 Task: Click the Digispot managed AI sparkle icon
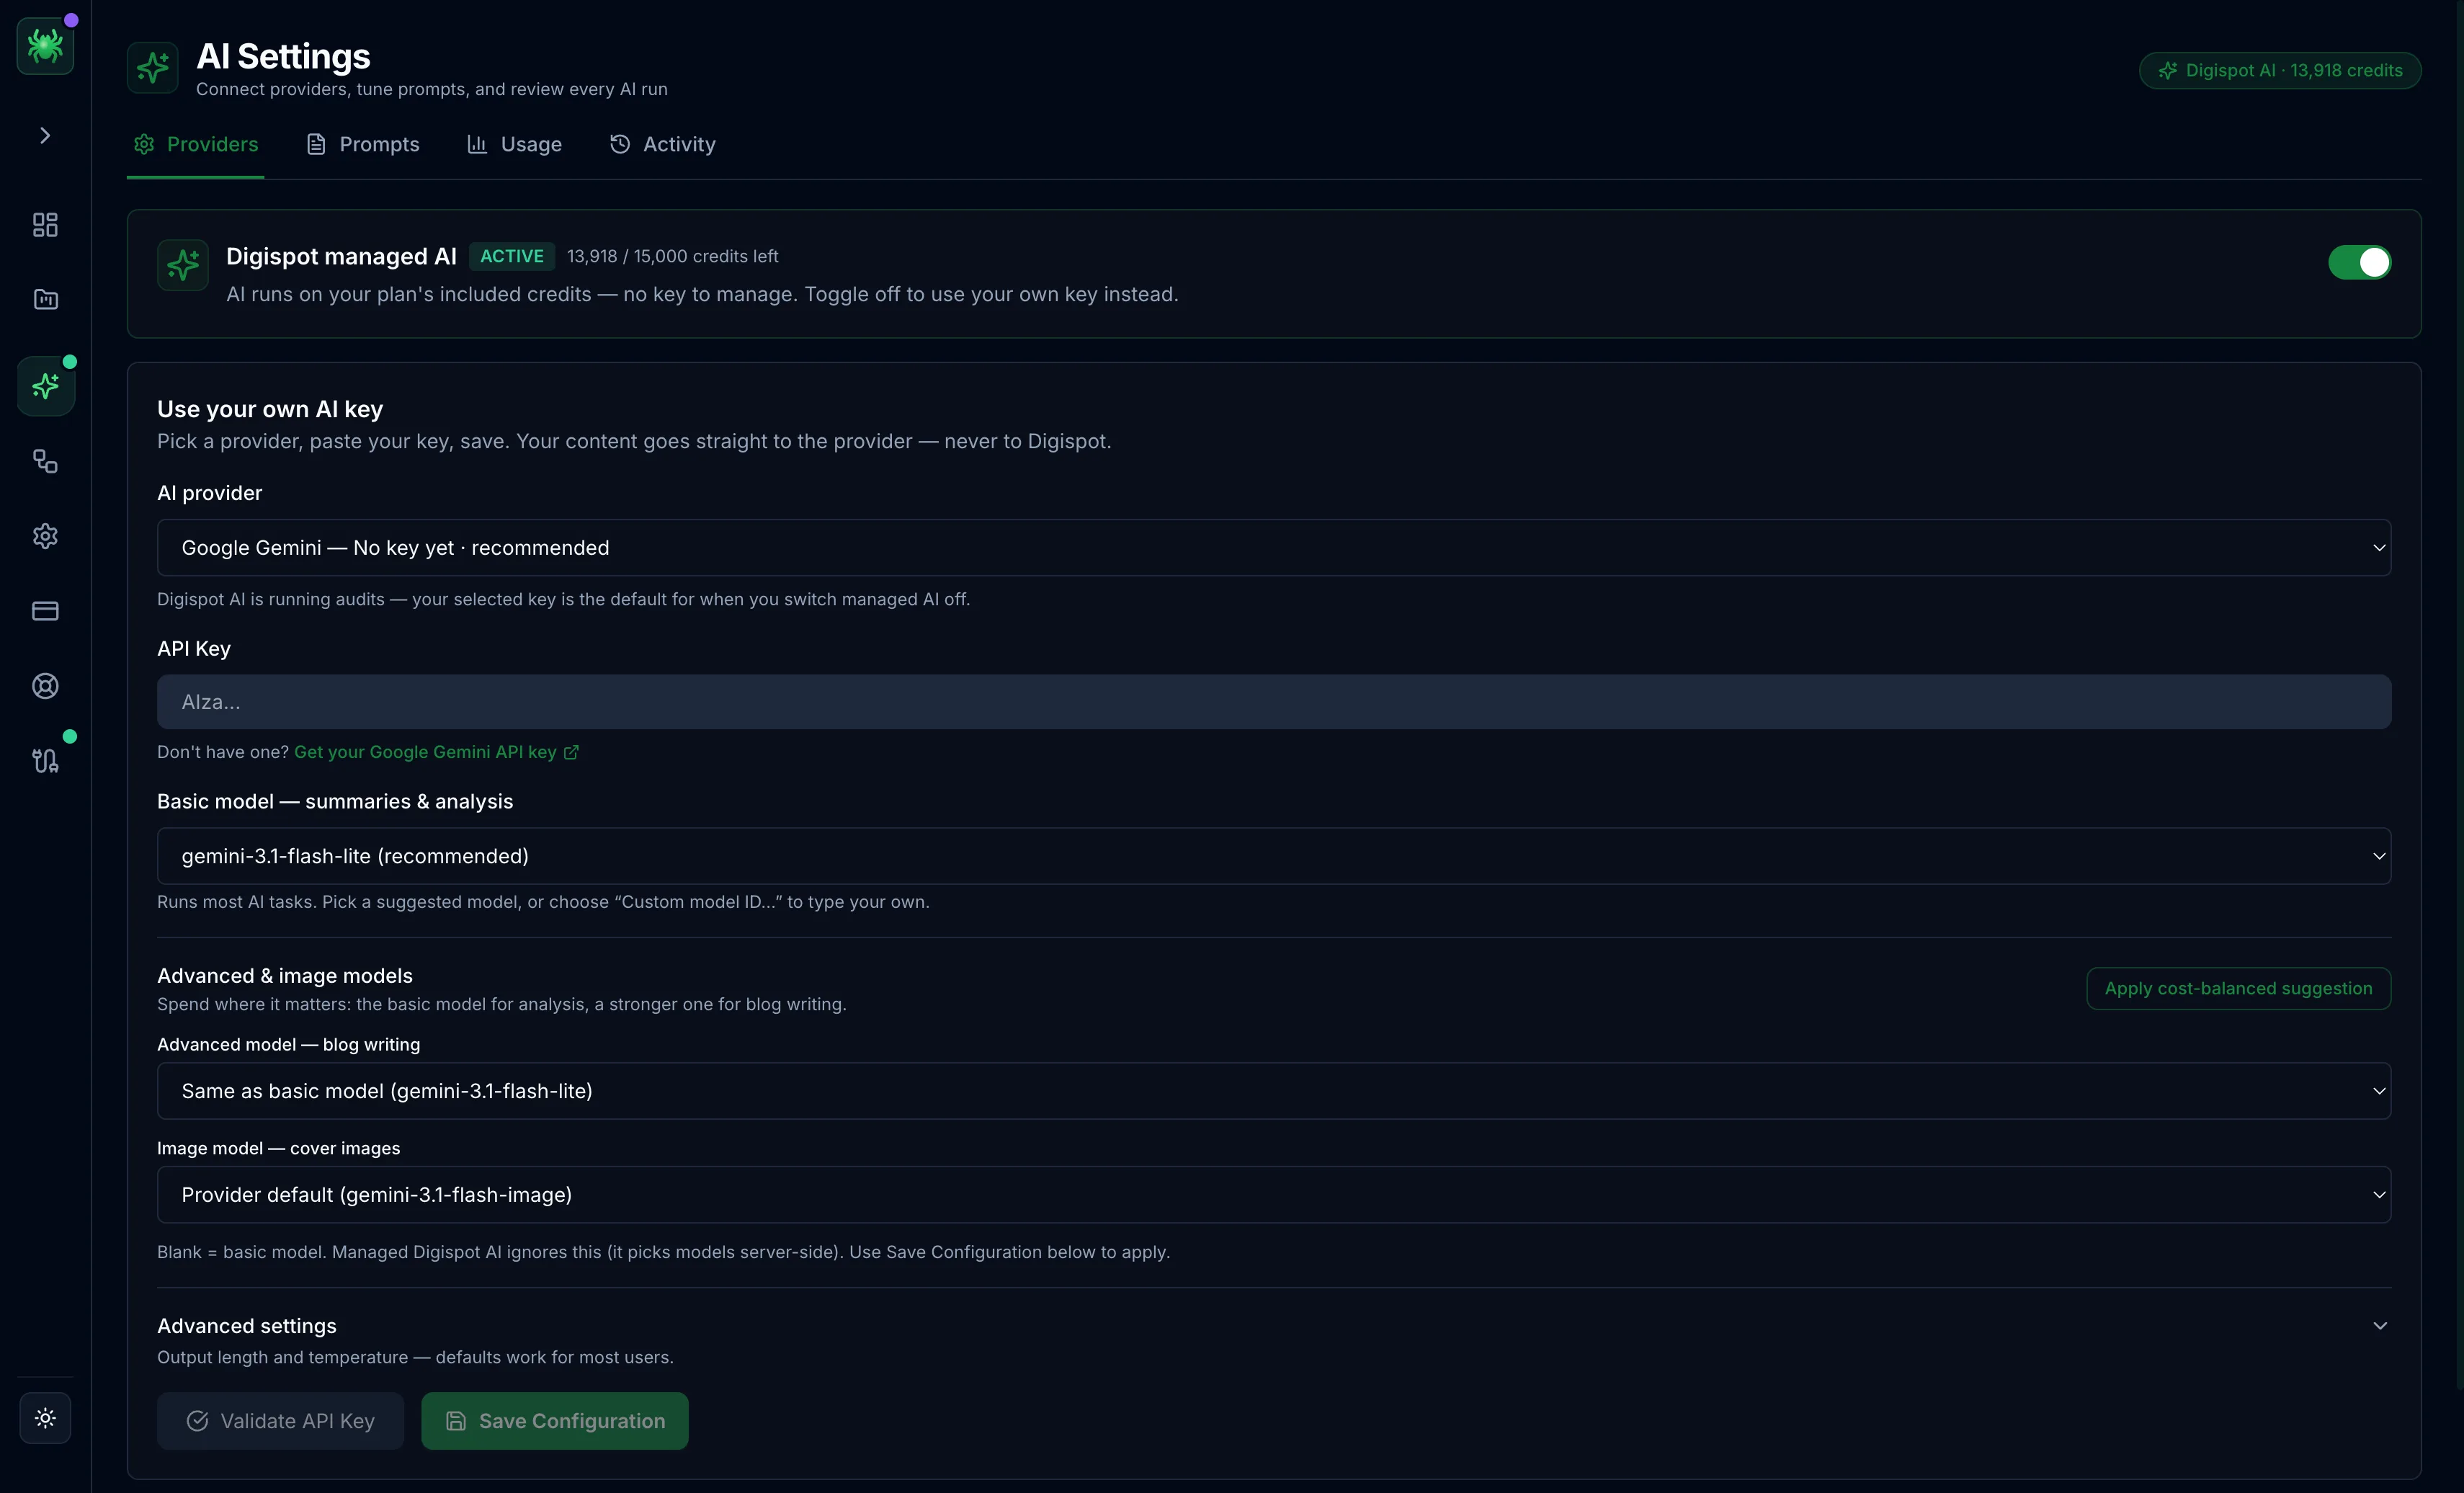(x=183, y=265)
